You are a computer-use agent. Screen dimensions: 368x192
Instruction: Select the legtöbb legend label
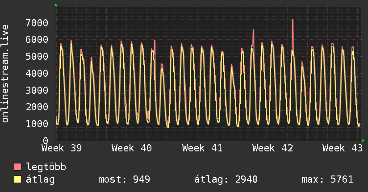click(46, 167)
